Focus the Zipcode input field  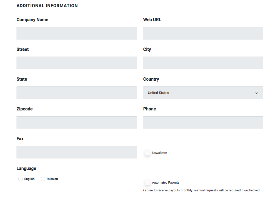coord(76,123)
